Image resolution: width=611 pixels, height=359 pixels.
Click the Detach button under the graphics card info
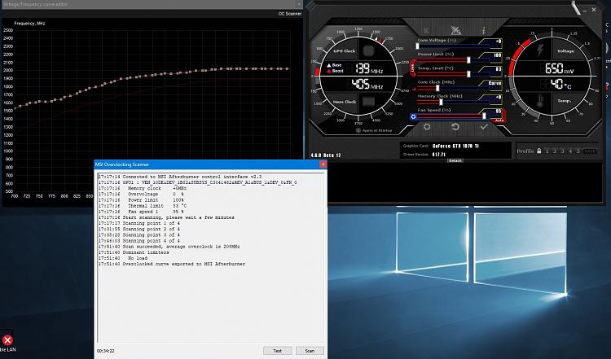pyautogui.click(x=455, y=160)
